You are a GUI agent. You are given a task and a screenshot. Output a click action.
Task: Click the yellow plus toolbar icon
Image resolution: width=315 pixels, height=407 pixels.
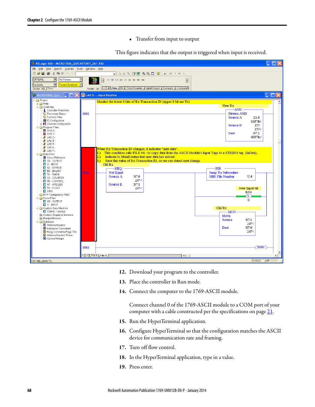click(x=159, y=73)
